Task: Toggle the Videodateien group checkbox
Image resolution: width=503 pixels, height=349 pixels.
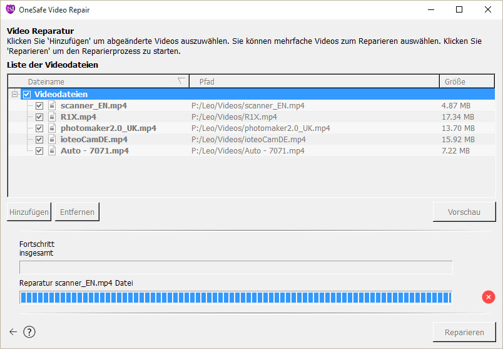Action: click(x=27, y=95)
